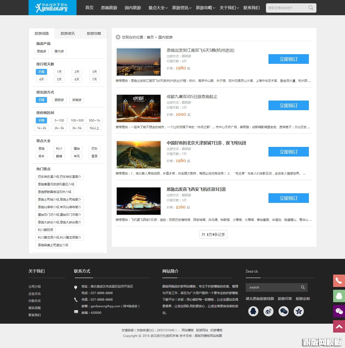This screenshot has height=348, width=345.
Task: Expand the 关于我们 dropdown in navigation
Action: pyautogui.click(x=229, y=8)
